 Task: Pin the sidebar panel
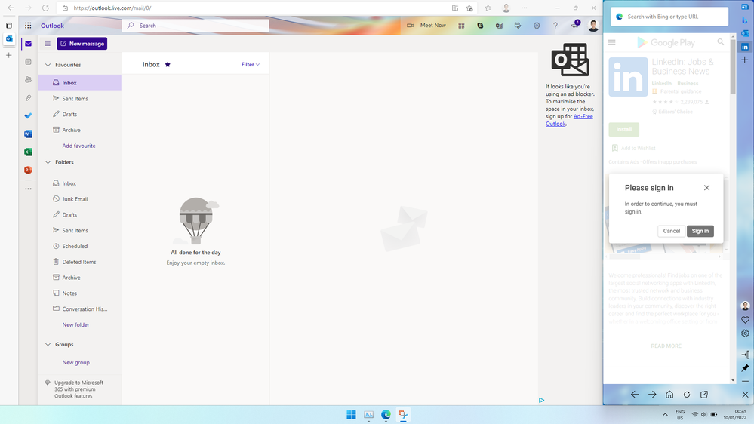746,367
